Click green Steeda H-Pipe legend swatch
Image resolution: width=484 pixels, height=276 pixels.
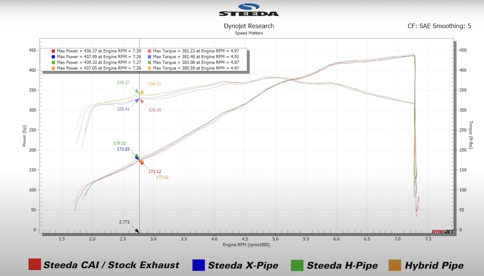[x=297, y=265]
